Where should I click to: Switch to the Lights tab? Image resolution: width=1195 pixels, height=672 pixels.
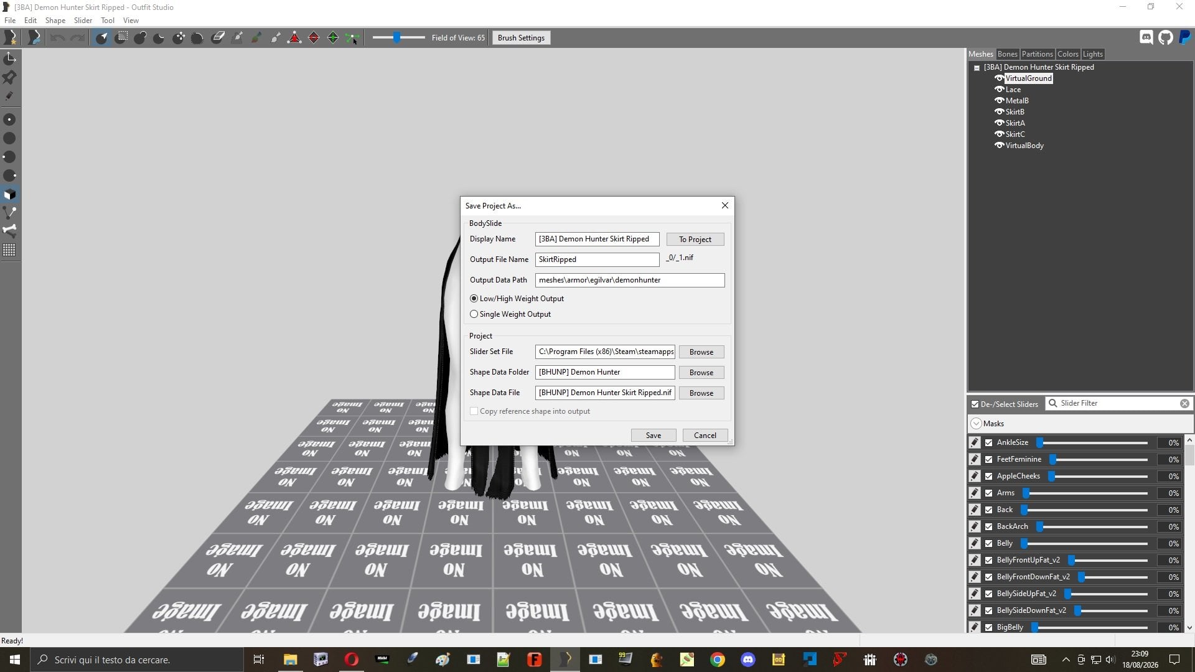point(1092,54)
